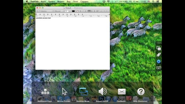The height and width of the screenshot is (104, 185).
Task: Open the Справка menu
Action: [84, 1]
